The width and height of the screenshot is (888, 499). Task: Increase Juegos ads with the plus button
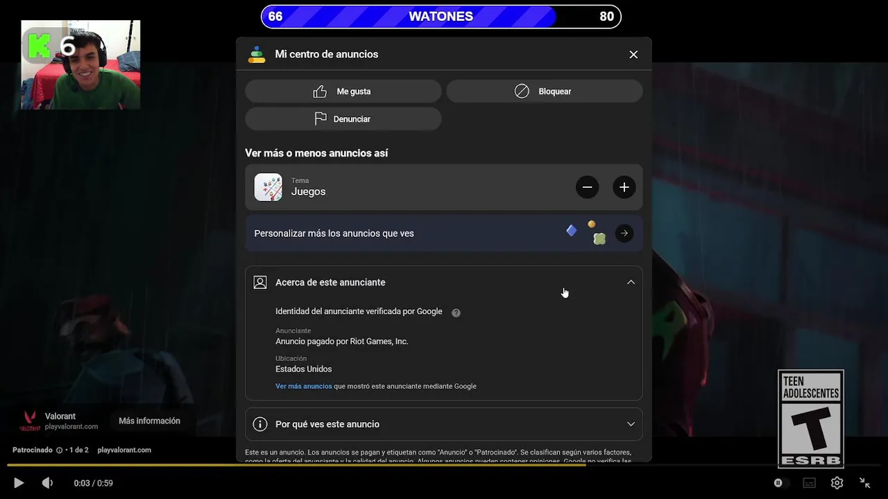(x=624, y=187)
